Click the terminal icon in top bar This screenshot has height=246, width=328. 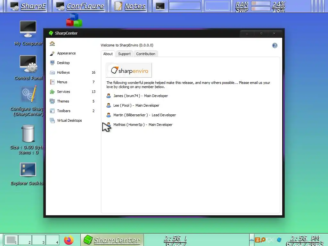click(160, 6)
